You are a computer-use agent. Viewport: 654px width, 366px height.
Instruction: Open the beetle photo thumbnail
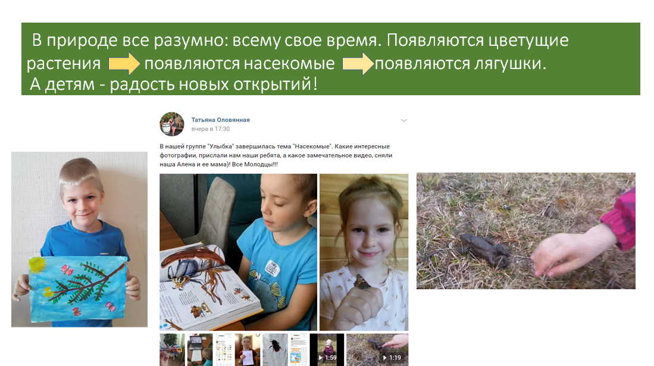pos(275,350)
